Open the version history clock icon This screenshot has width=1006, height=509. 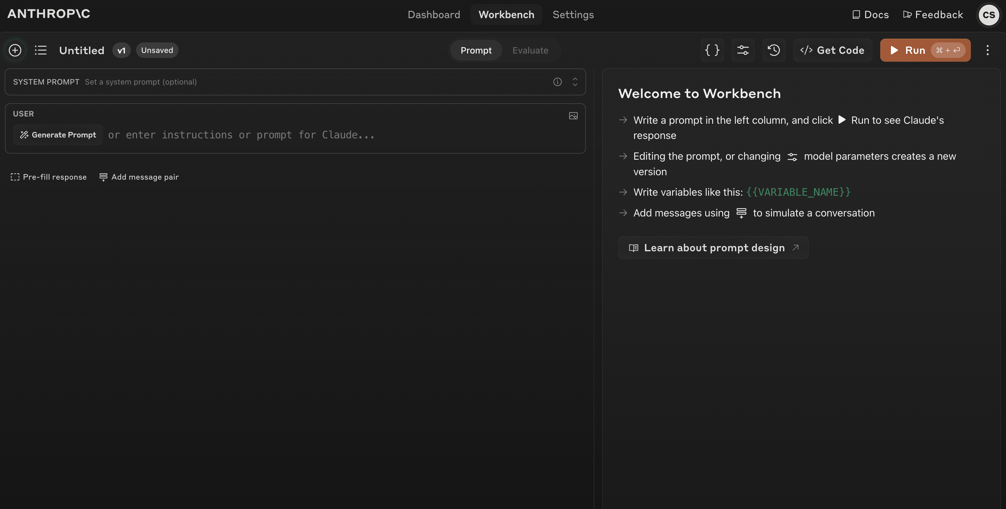click(x=774, y=50)
